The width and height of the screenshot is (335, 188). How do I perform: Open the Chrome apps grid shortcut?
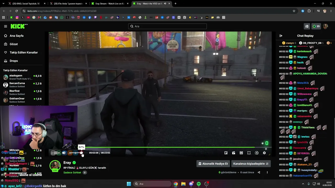click(x=3, y=17)
